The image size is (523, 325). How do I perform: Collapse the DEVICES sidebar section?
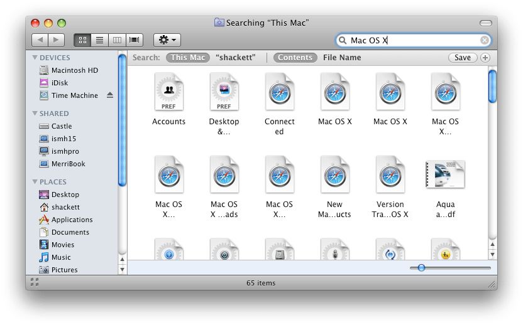[x=35, y=58]
